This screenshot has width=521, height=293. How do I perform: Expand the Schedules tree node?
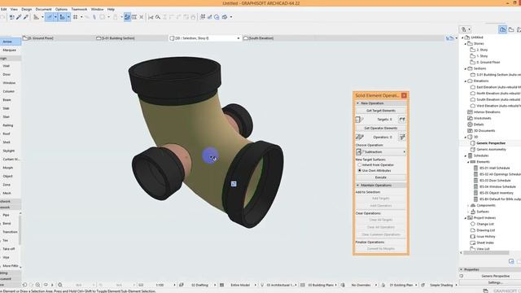tap(466, 155)
